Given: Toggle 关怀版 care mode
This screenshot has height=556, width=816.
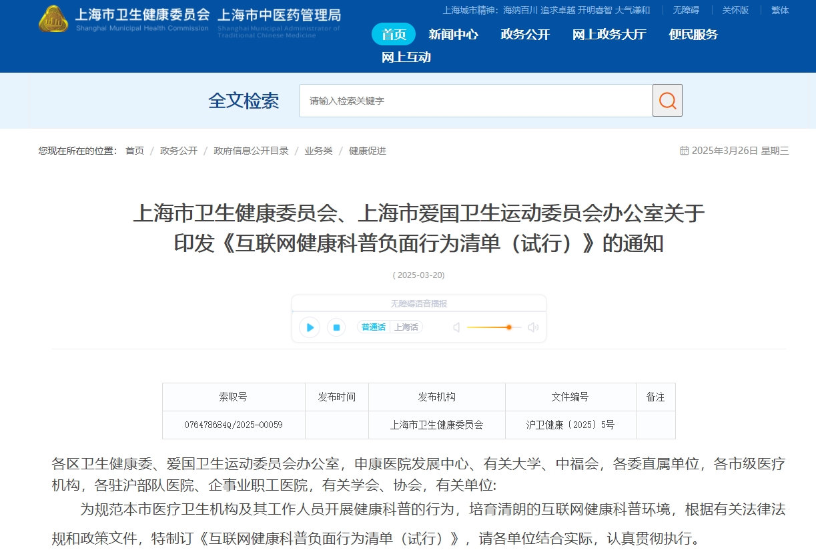Looking at the screenshot, I should pos(735,10).
